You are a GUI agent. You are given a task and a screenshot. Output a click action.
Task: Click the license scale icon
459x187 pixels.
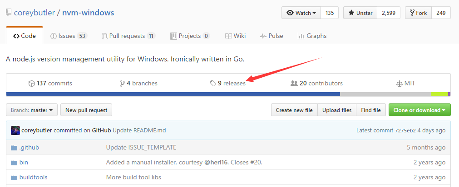click(399, 84)
